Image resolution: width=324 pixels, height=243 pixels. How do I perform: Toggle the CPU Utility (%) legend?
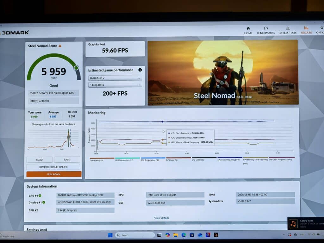[x=204, y=159]
